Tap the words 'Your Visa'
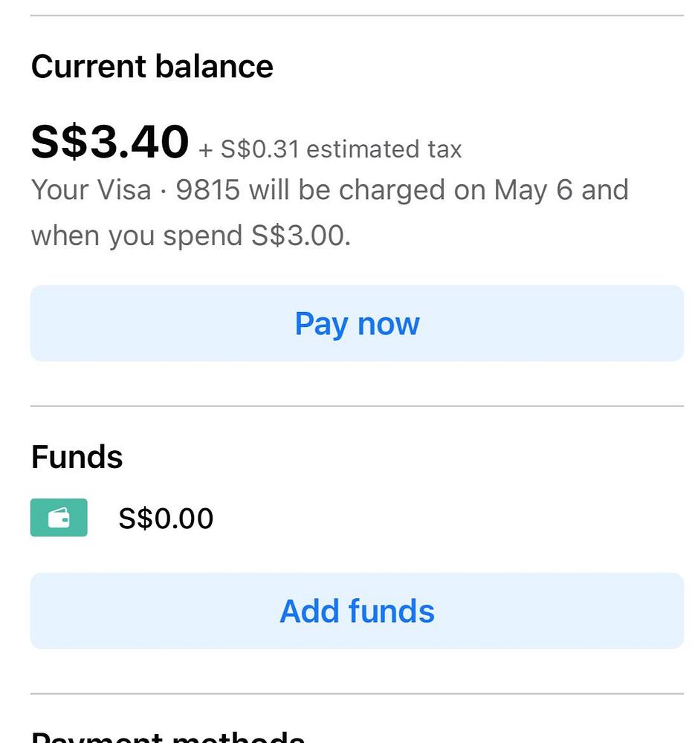The height and width of the screenshot is (743, 698). [x=91, y=190]
